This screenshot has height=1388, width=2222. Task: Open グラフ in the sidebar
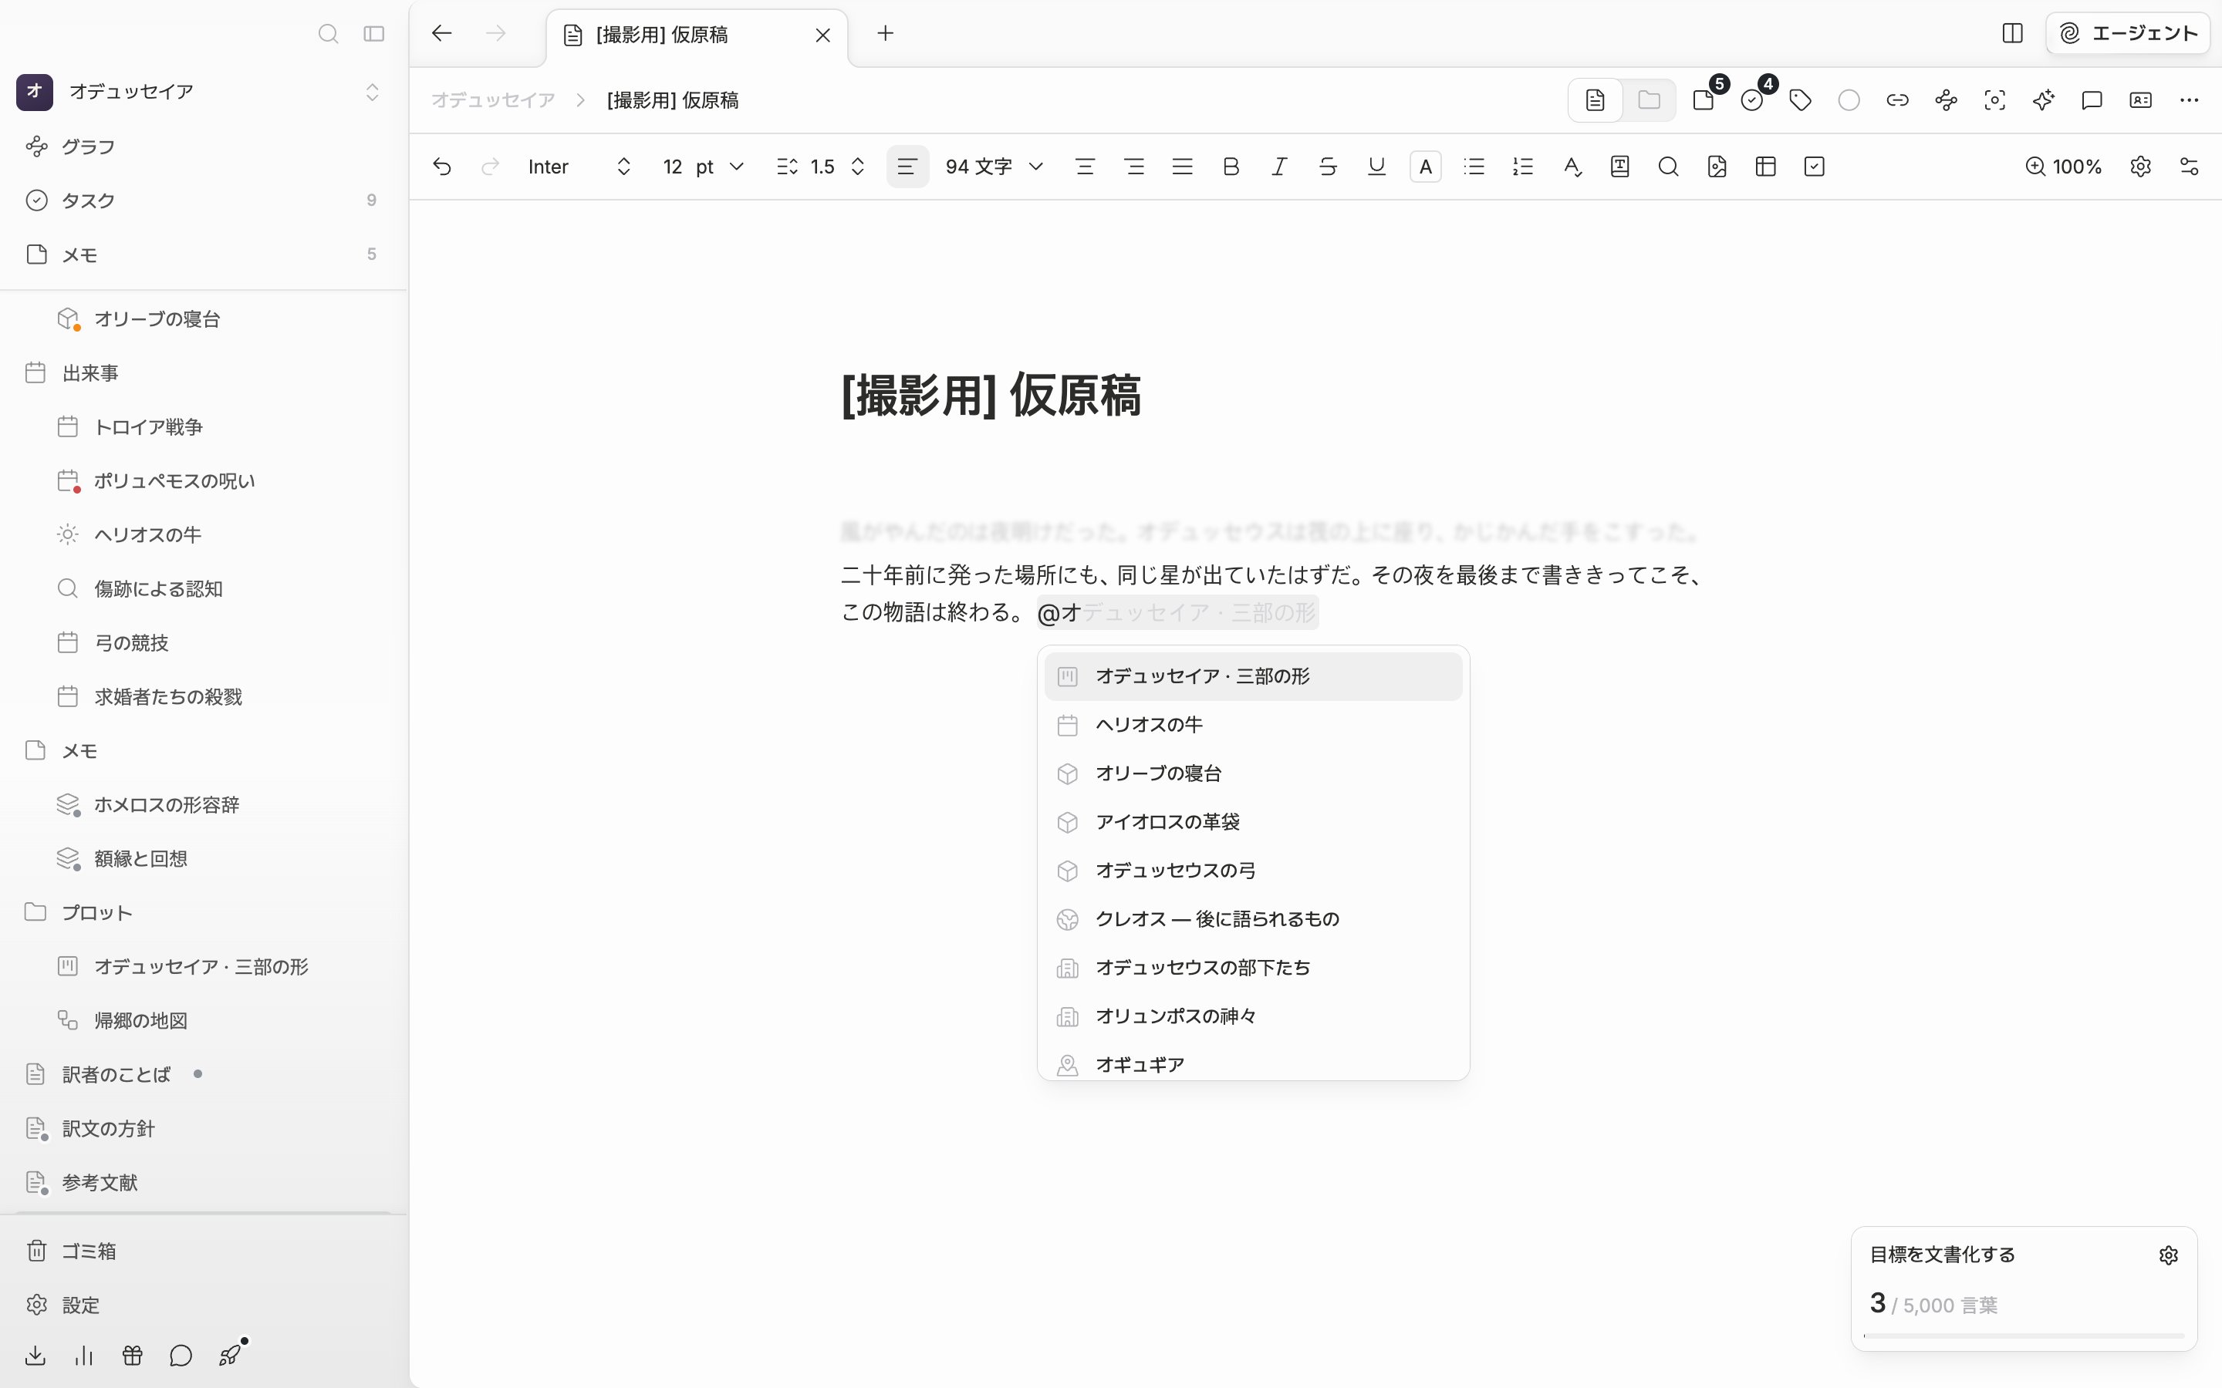pos(204,146)
